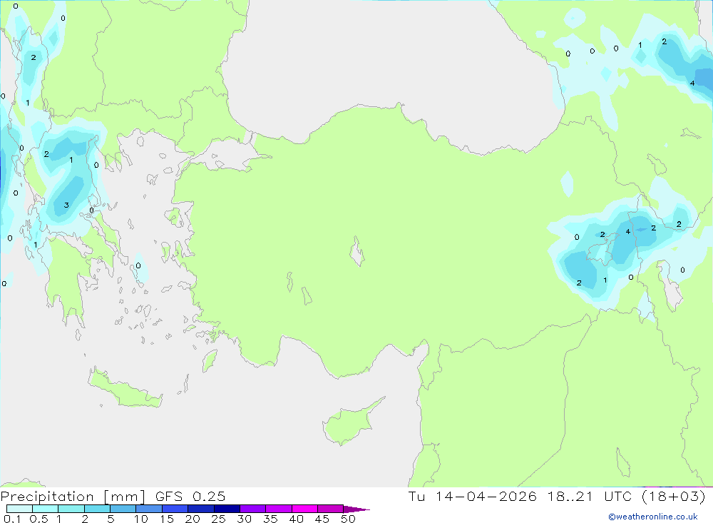Click the legend label '0.5'
The image size is (713, 523).
tap(39, 519)
